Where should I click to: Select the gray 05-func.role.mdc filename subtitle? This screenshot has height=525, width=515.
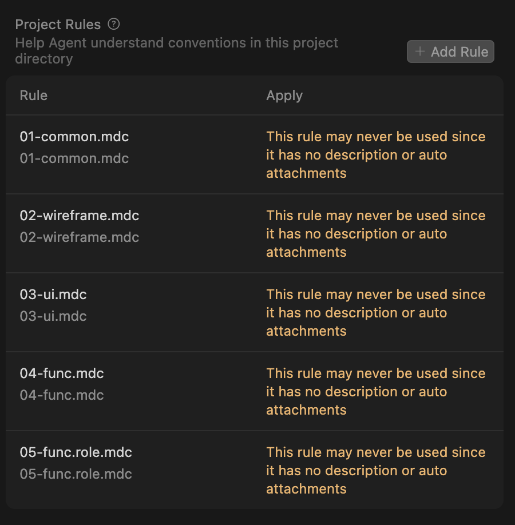coord(76,474)
